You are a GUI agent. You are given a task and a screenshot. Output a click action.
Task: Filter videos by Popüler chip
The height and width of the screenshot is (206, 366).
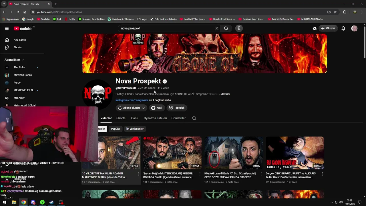tap(116, 129)
